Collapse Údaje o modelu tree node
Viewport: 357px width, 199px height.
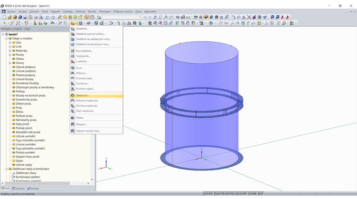tap(7, 38)
